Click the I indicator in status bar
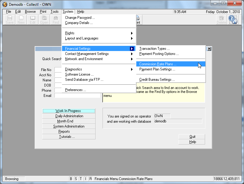The width and height of the screenshot is (244, 184). 85,179
